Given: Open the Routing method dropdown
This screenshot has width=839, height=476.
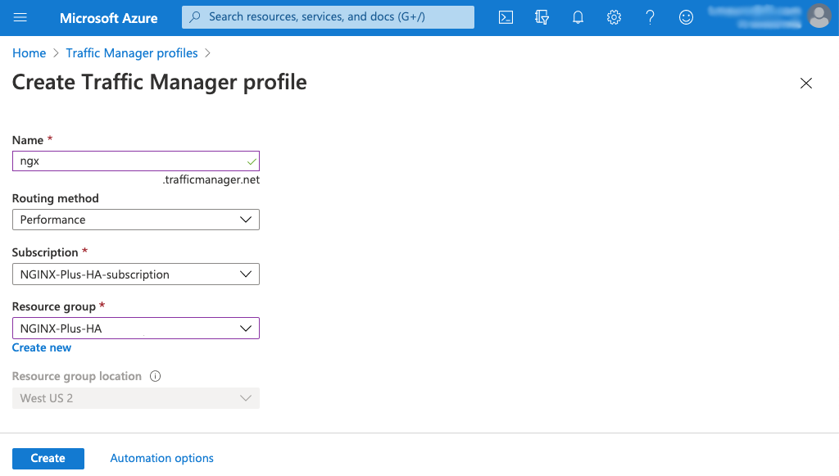Looking at the screenshot, I should 136,220.
